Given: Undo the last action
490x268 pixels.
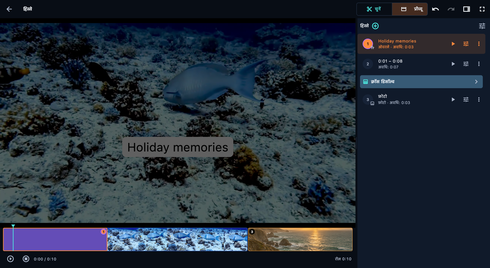Looking at the screenshot, I should coord(435,9).
